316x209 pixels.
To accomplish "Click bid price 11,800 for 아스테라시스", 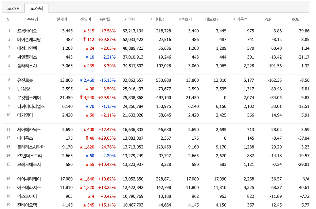I will (x=192, y=188).
